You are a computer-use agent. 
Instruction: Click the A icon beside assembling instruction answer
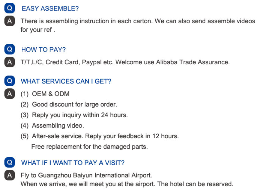(x=10, y=21)
